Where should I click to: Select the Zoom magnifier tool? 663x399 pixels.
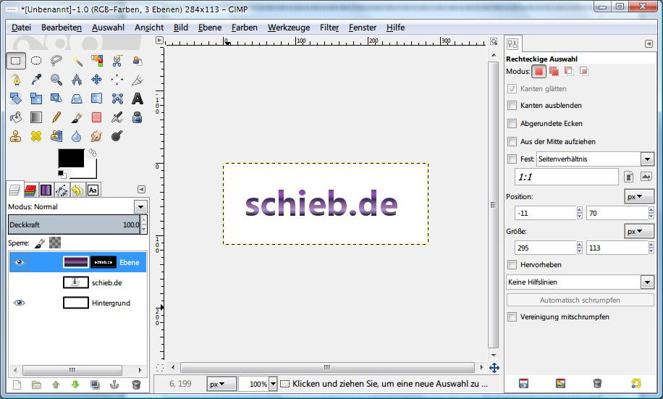(56, 80)
